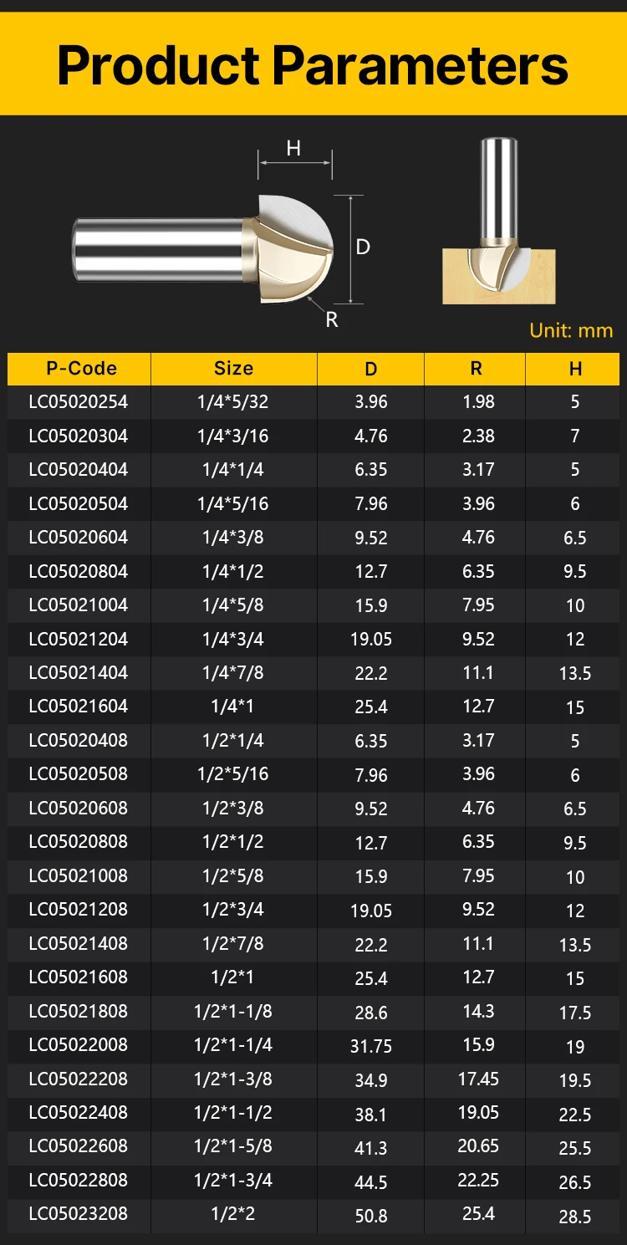Click the R radius label in diagram
This screenshot has height=1245, width=627.
(x=332, y=320)
